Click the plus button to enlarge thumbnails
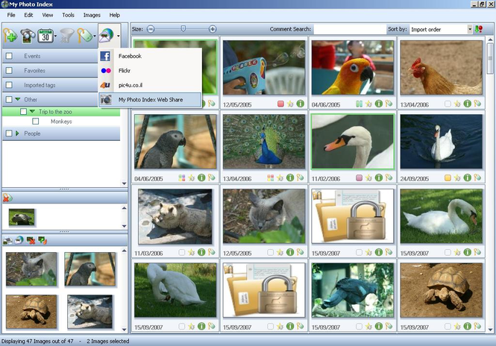This screenshot has height=346, width=496. coord(213,29)
